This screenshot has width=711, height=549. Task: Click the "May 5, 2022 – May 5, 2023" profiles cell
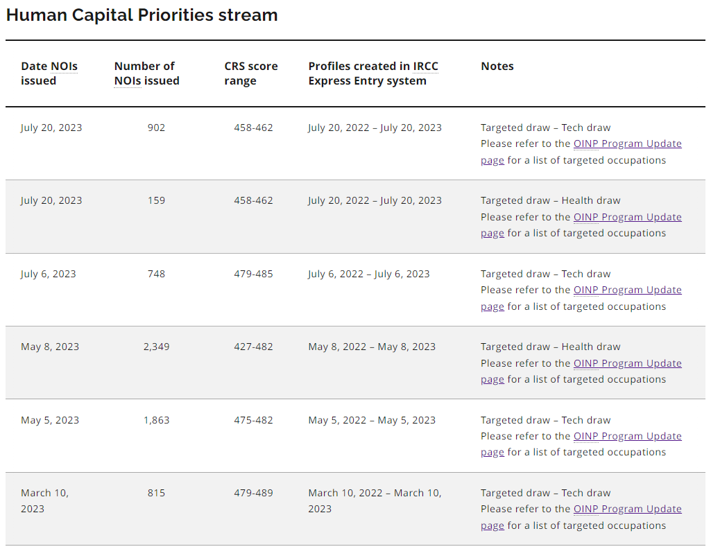[372, 420]
